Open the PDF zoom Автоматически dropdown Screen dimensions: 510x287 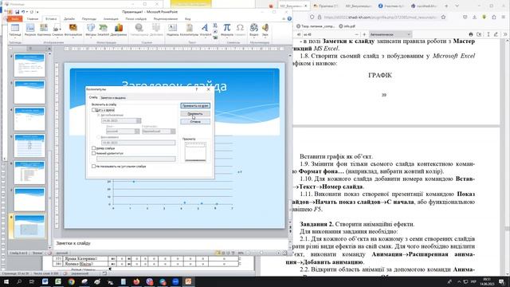click(390, 34)
